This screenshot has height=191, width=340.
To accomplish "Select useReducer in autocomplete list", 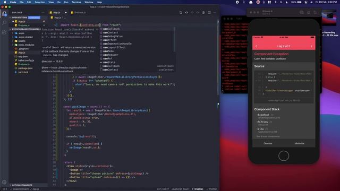I will [137, 55].
